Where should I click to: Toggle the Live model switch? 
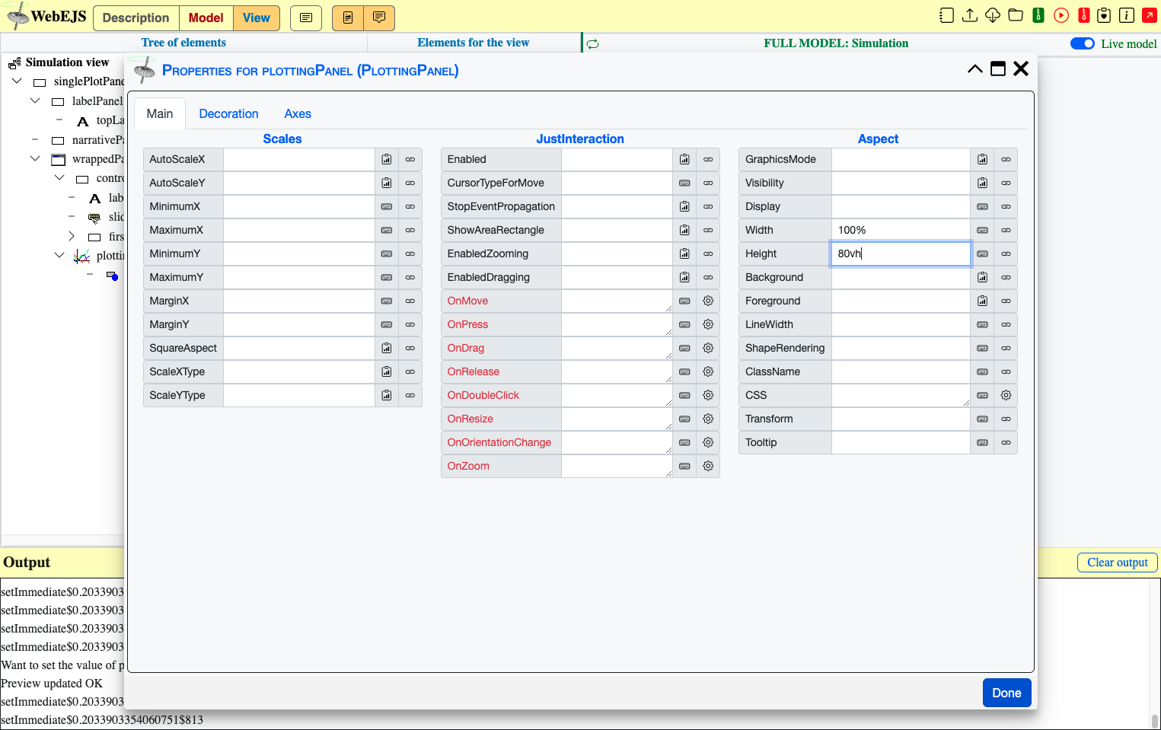click(1083, 43)
